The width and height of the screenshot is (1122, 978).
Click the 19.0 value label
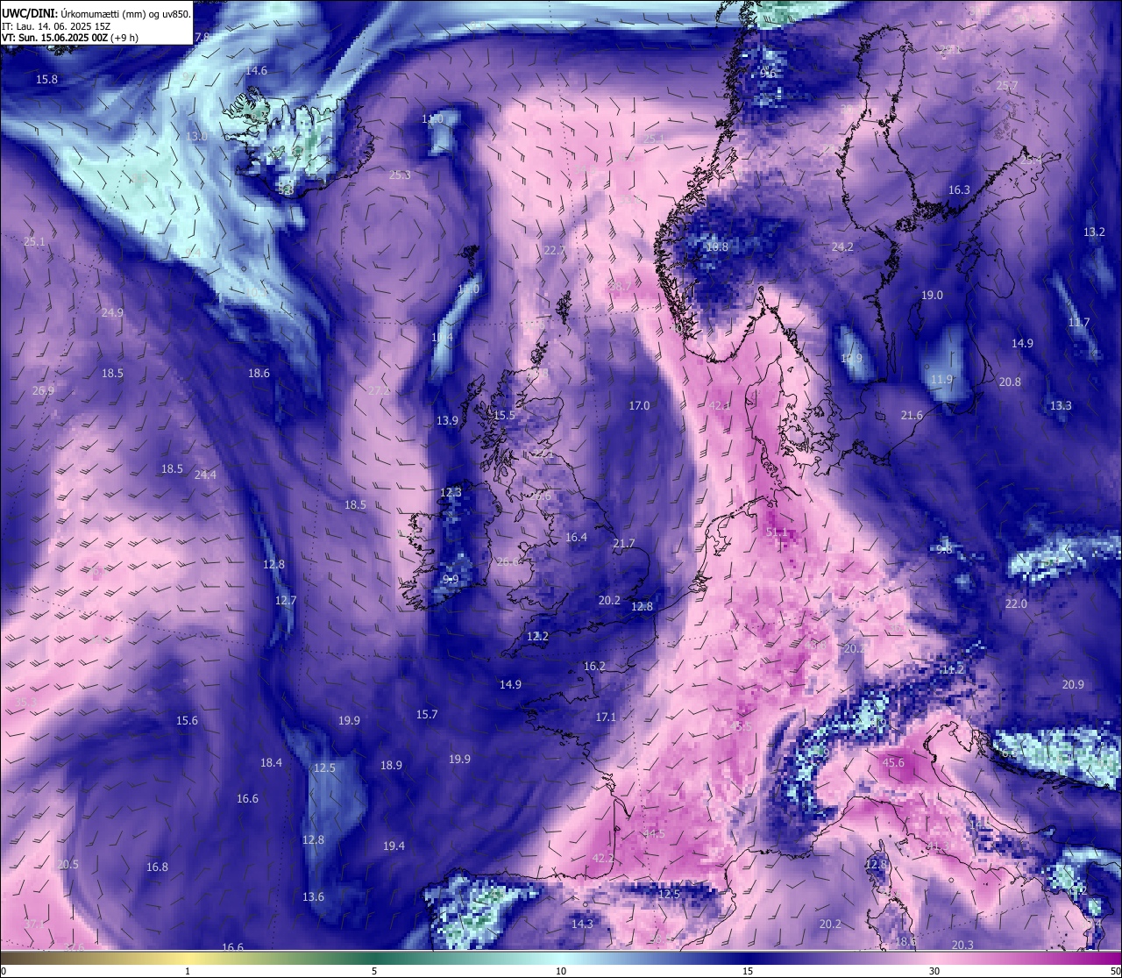point(932,295)
